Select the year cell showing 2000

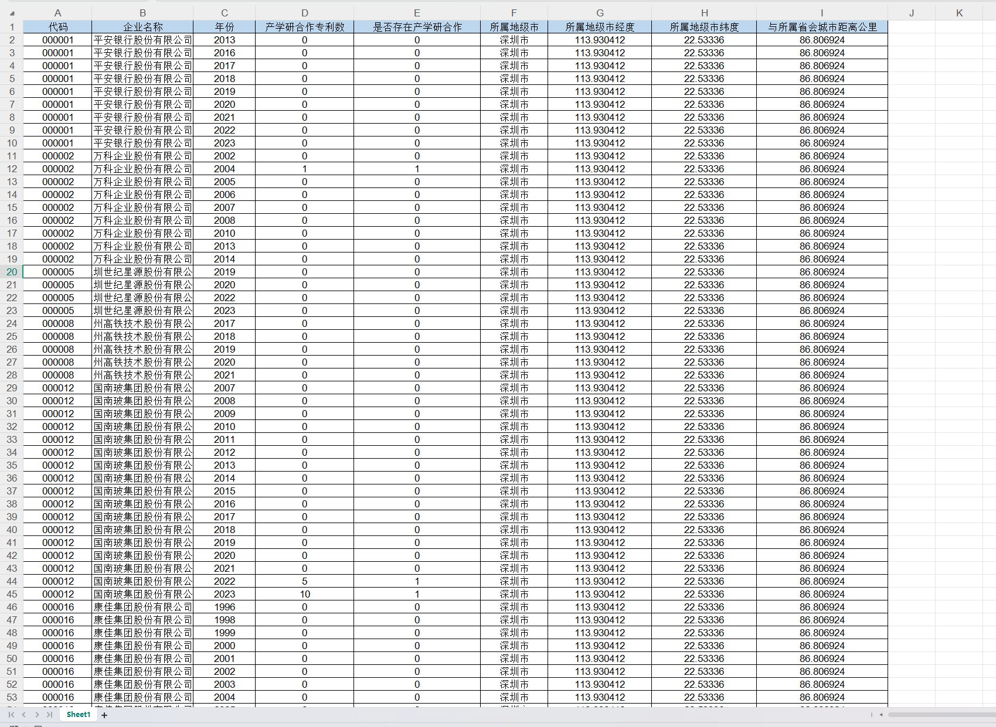(x=225, y=646)
